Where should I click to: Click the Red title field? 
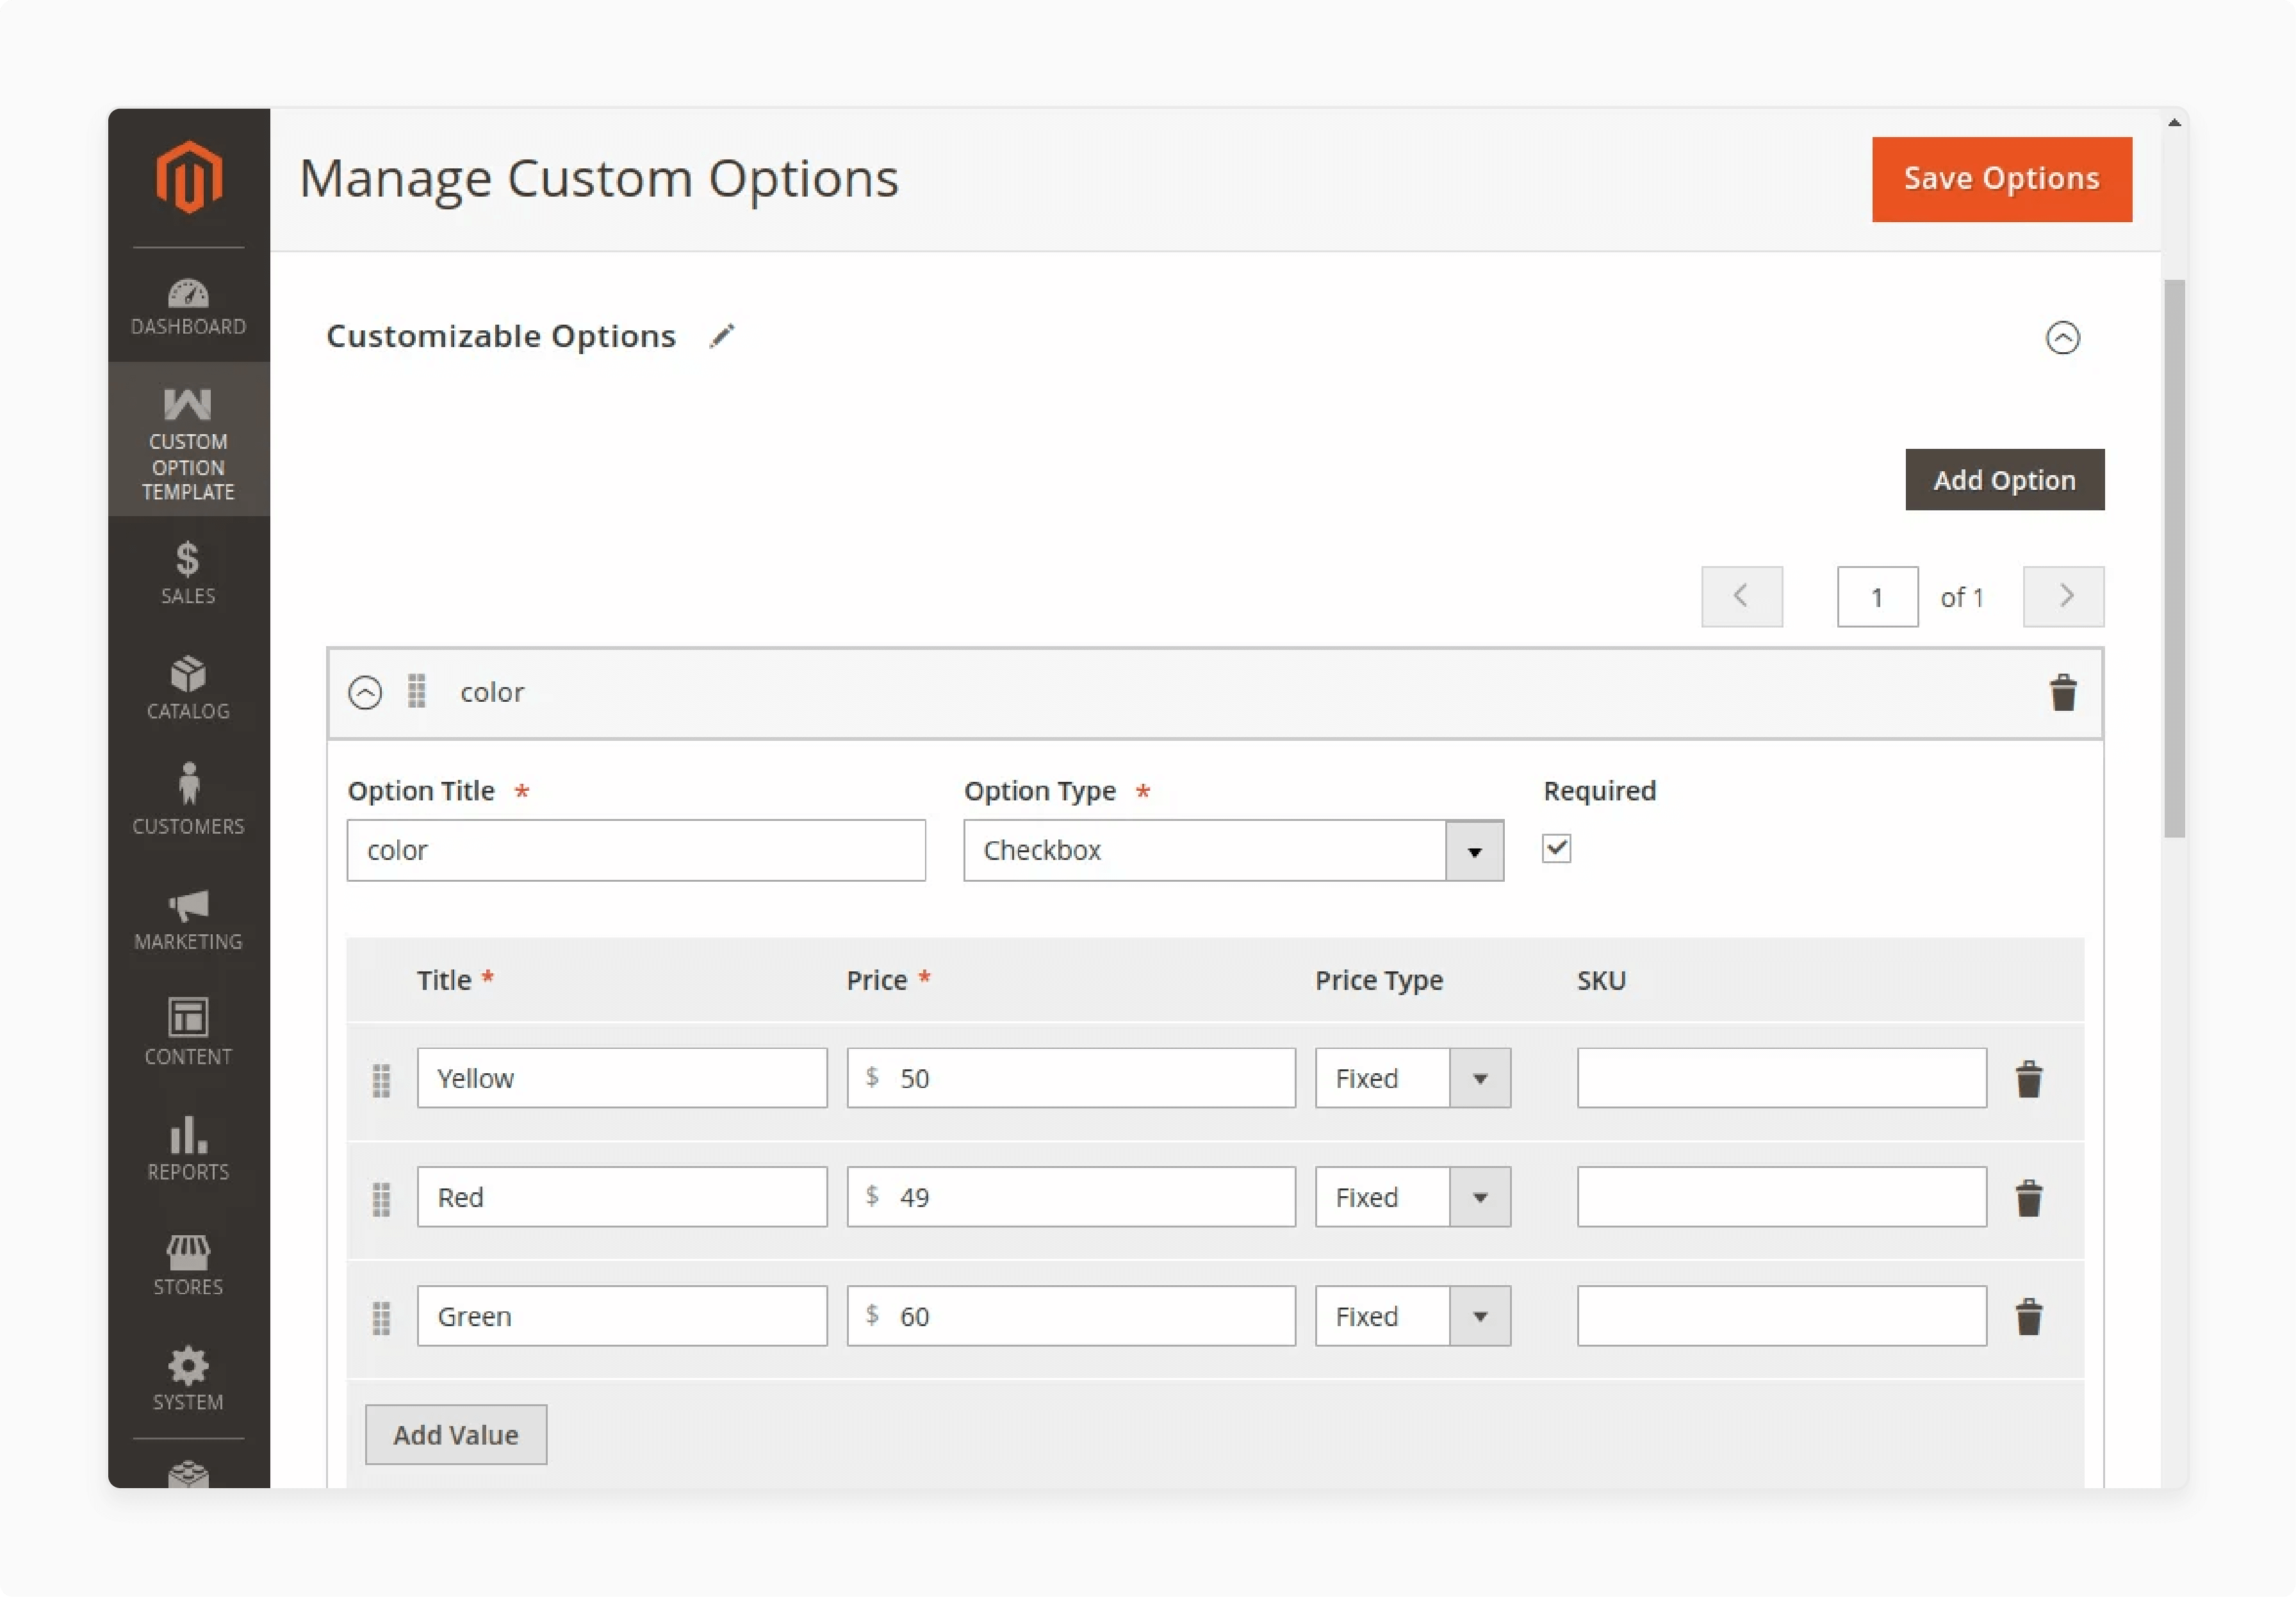(x=622, y=1197)
